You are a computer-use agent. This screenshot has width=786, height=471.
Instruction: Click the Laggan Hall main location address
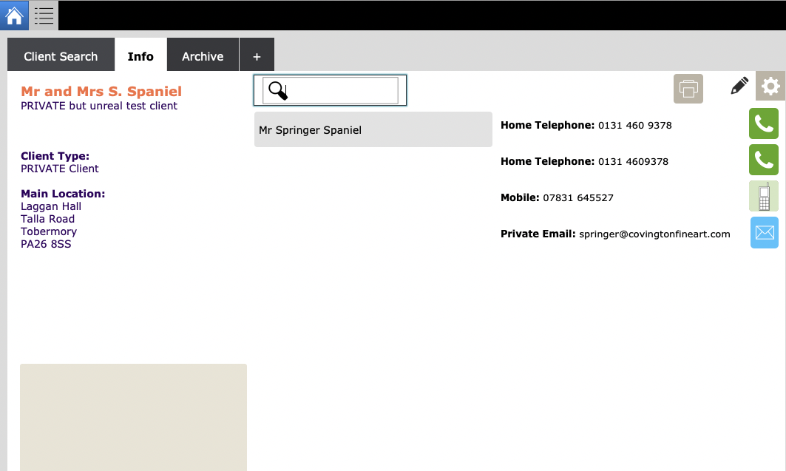(x=51, y=206)
